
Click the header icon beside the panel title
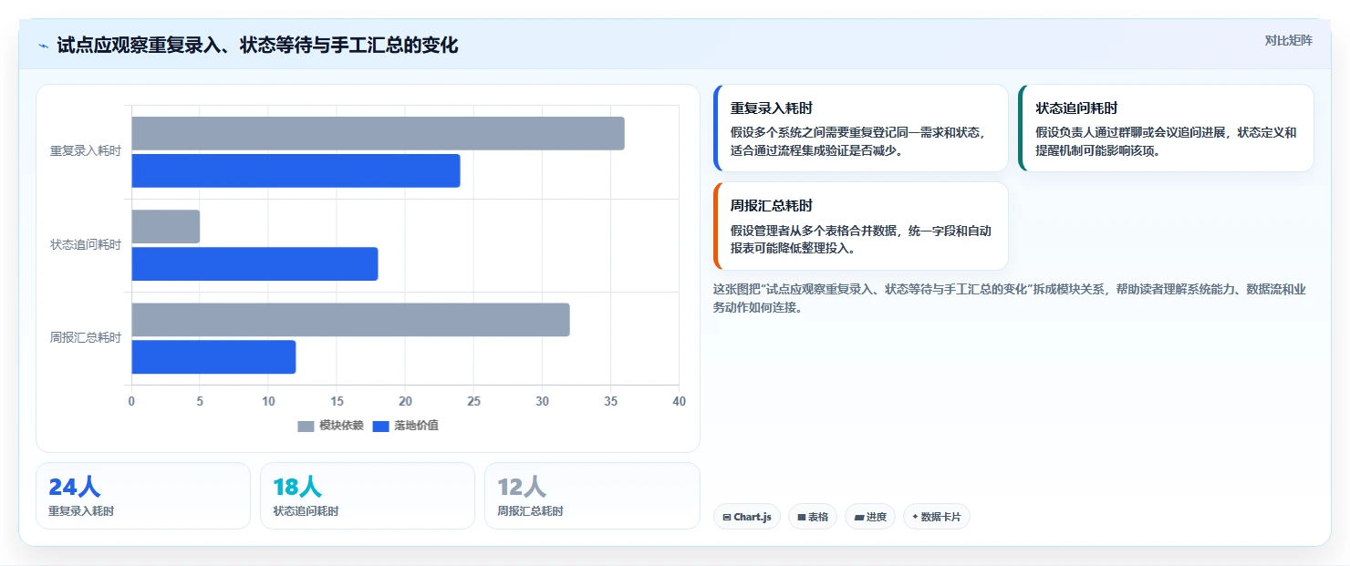[43, 46]
